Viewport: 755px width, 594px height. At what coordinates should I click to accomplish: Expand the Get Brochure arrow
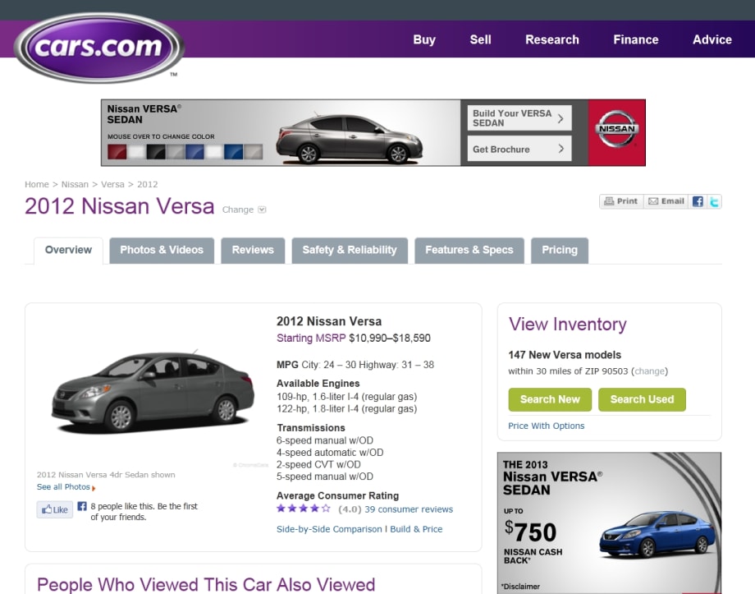pos(561,149)
